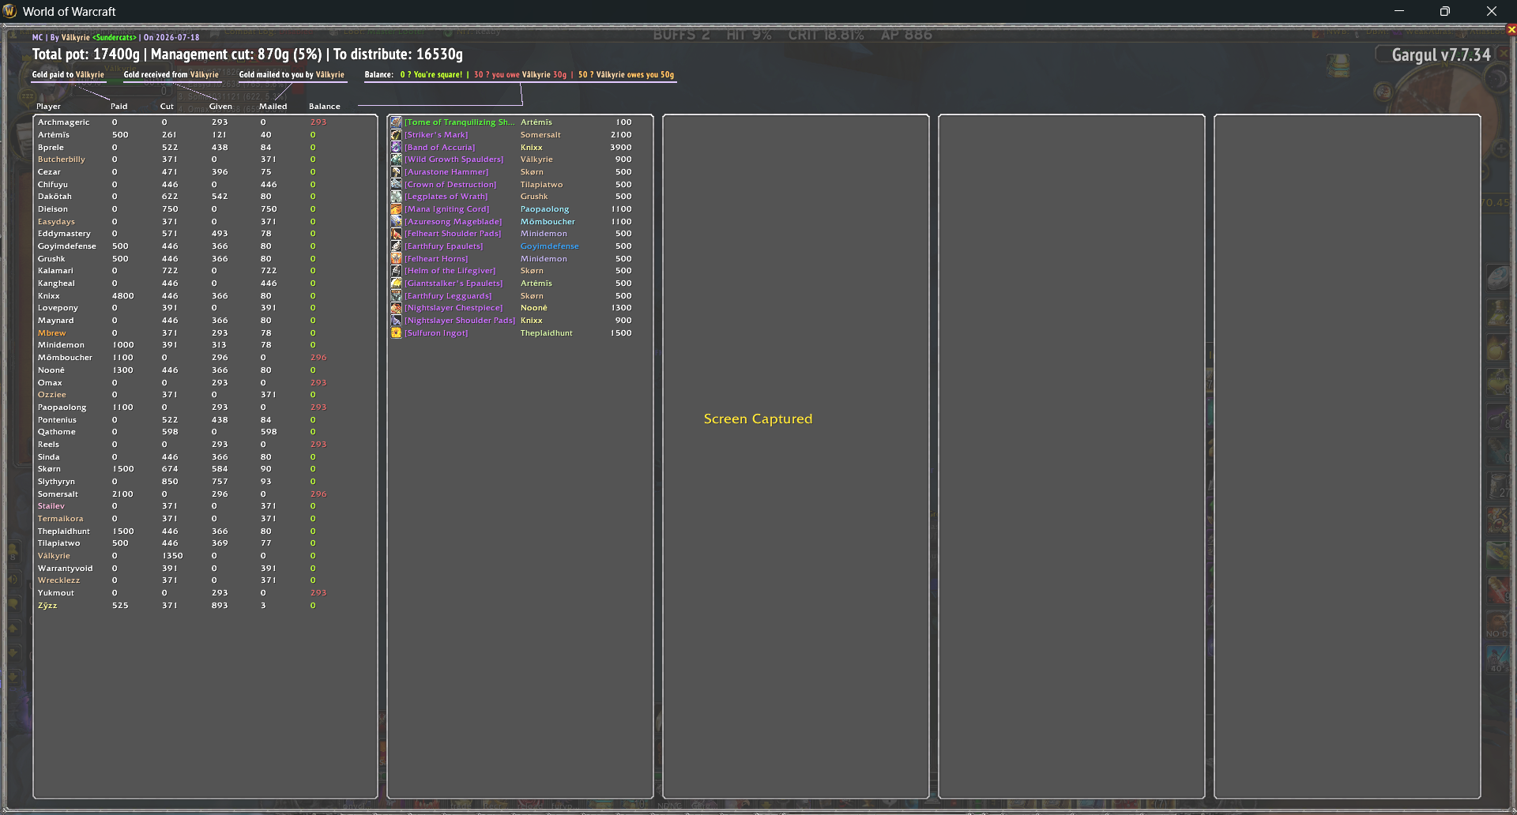Close the Gargul payout window with red X

tap(1511, 30)
